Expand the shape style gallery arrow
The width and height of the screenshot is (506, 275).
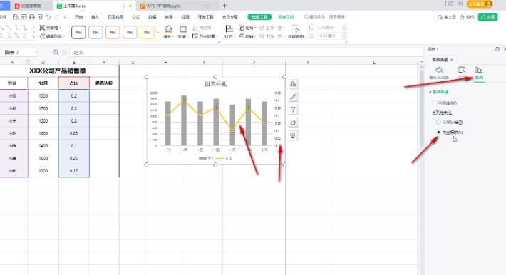tap(158, 32)
